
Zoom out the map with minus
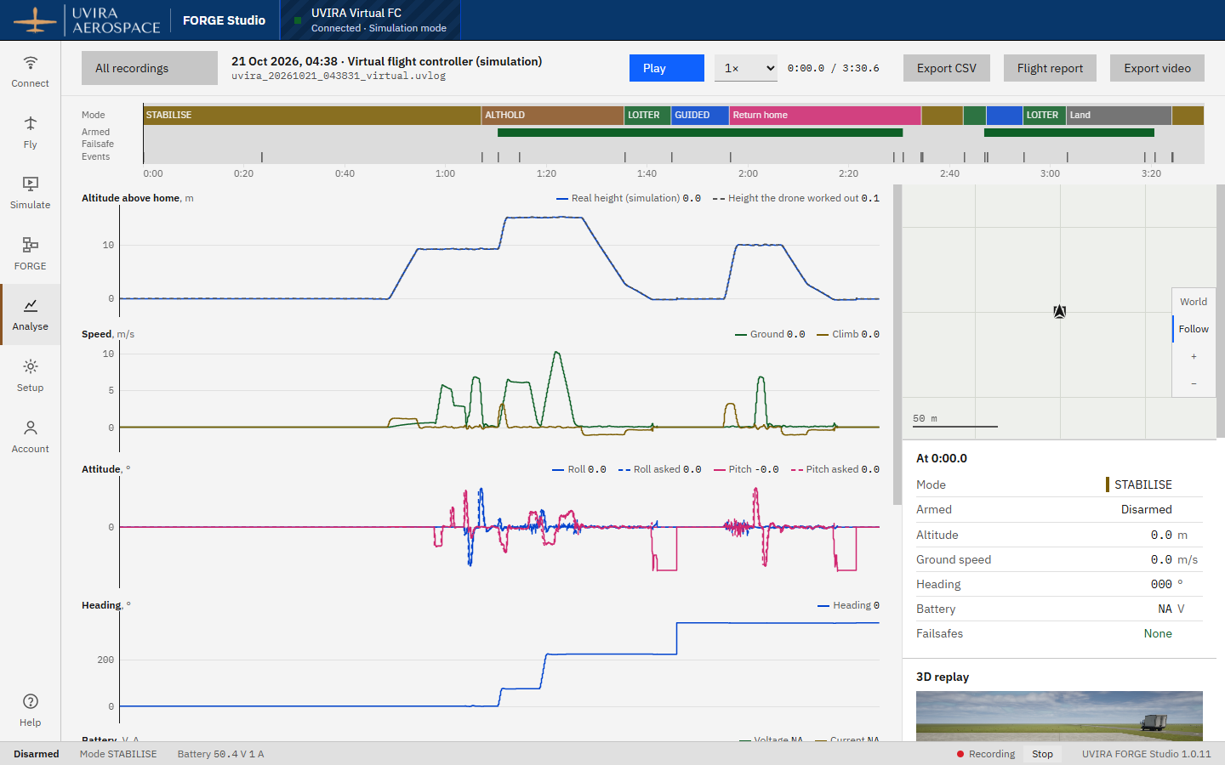(1194, 383)
